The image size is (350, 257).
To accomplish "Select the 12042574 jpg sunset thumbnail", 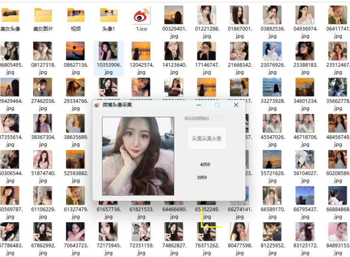I will click(x=141, y=51).
